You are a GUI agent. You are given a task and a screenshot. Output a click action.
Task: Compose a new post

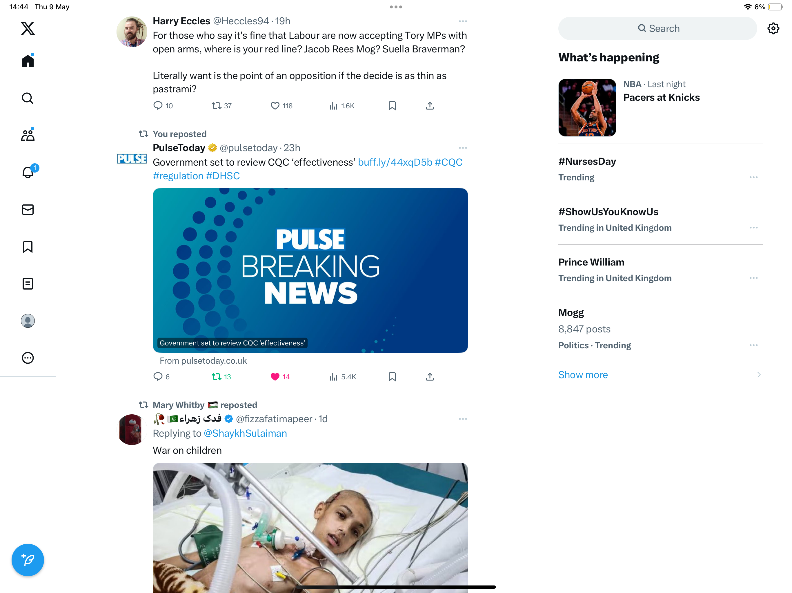[28, 560]
